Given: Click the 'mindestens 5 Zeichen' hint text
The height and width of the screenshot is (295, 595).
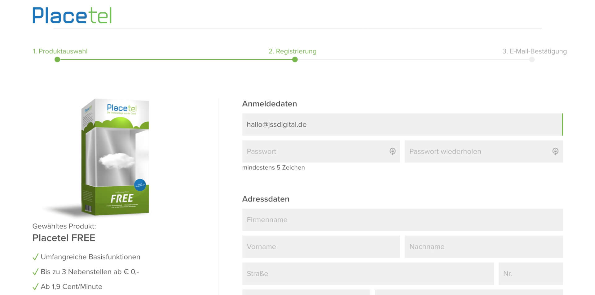Looking at the screenshot, I should [273, 167].
